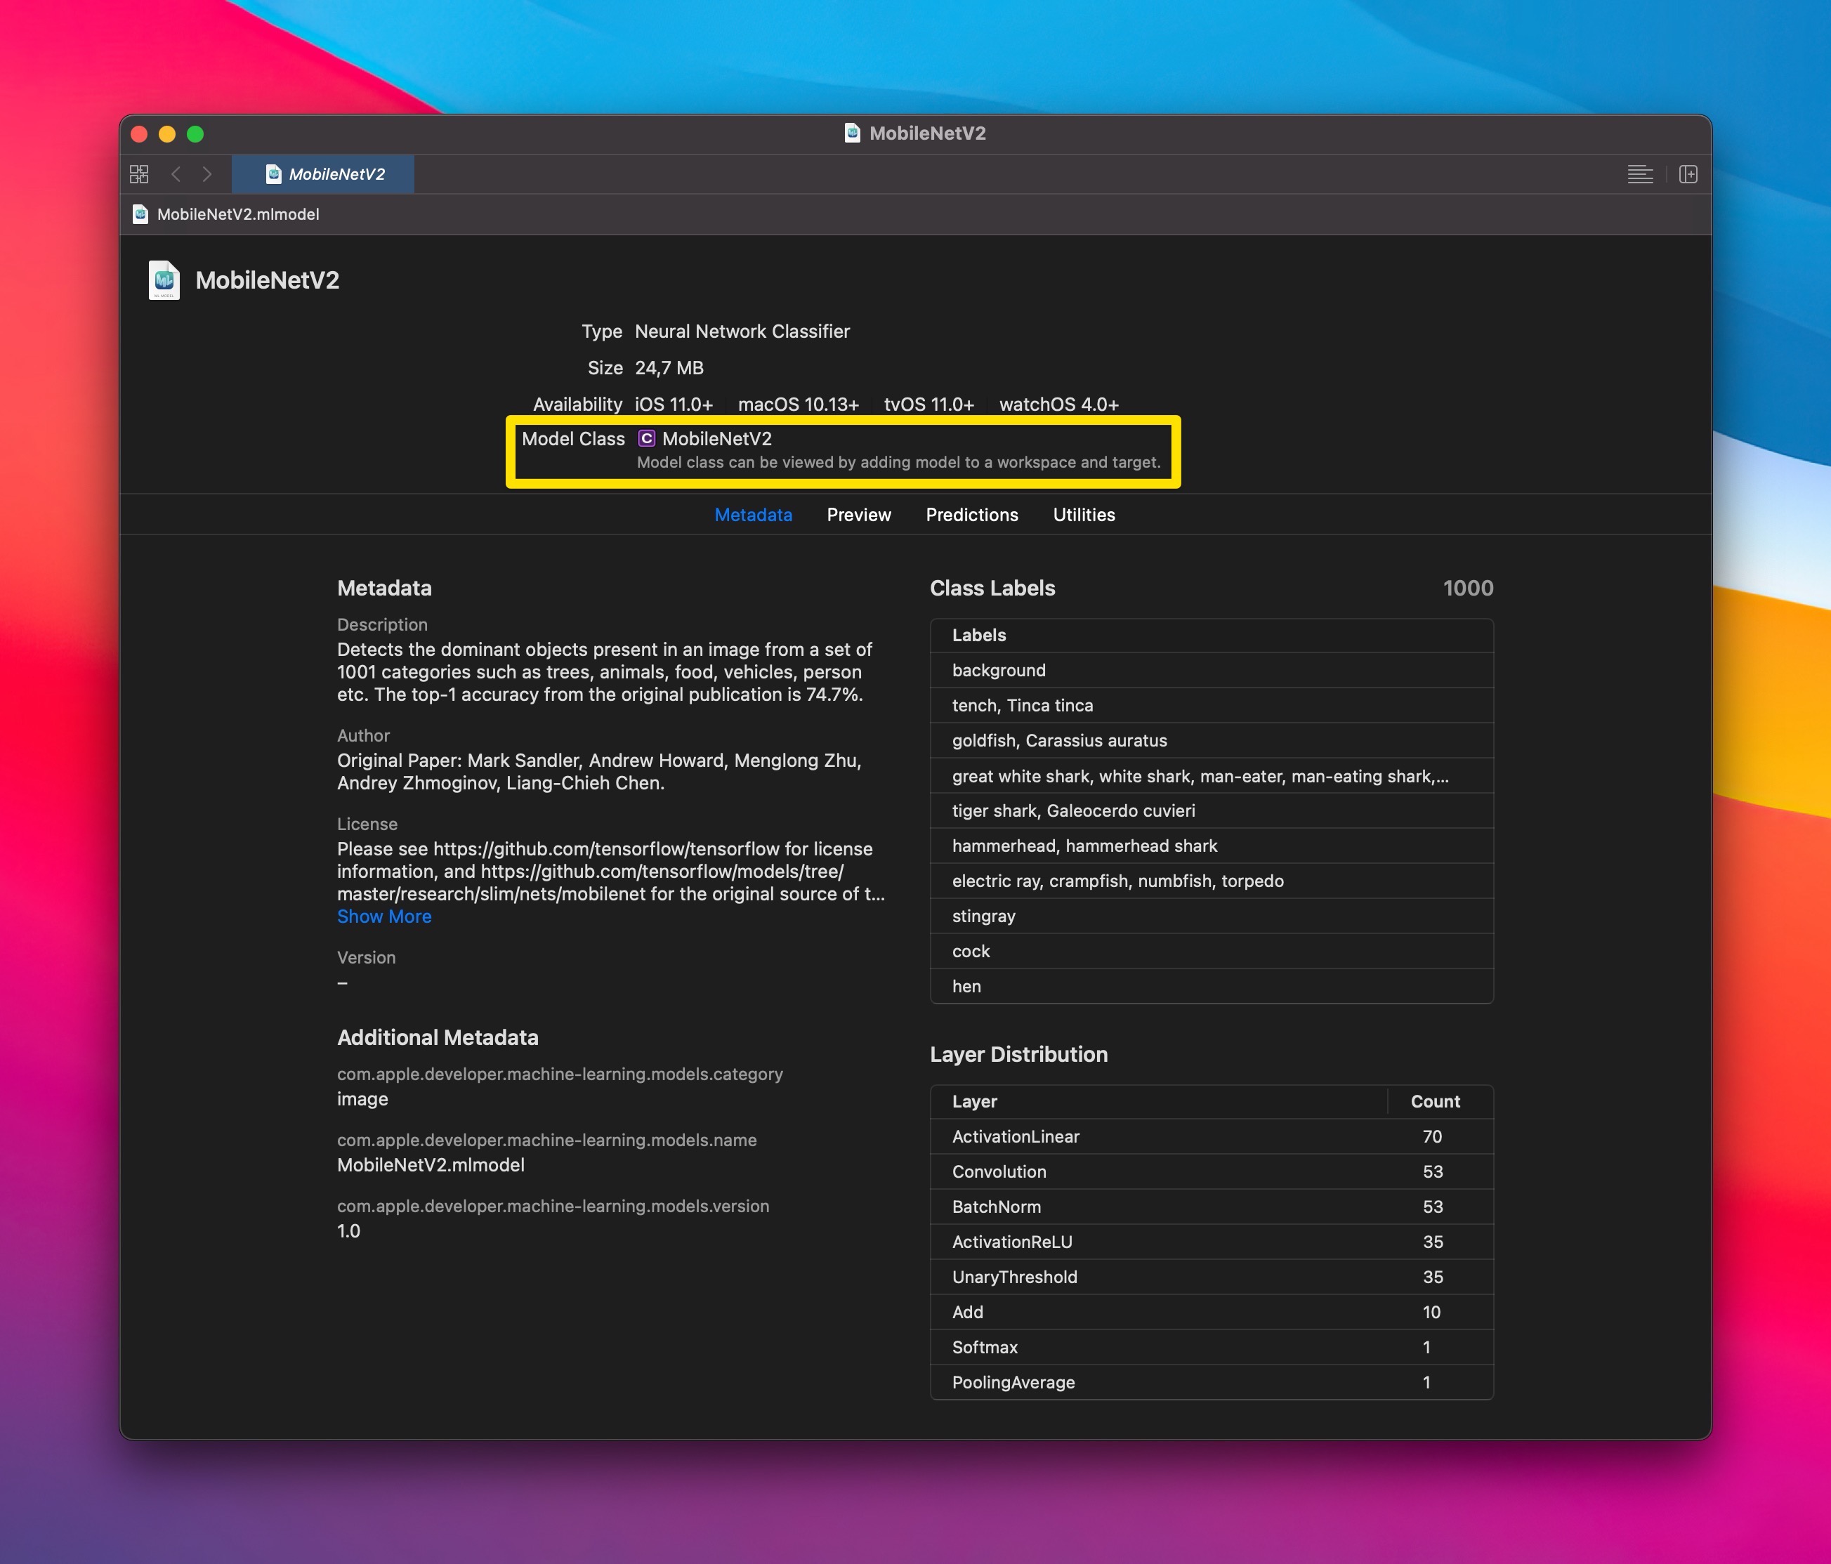Toggle the editor options lines icon
The height and width of the screenshot is (1564, 1831).
pyautogui.click(x=1640, y=174)
